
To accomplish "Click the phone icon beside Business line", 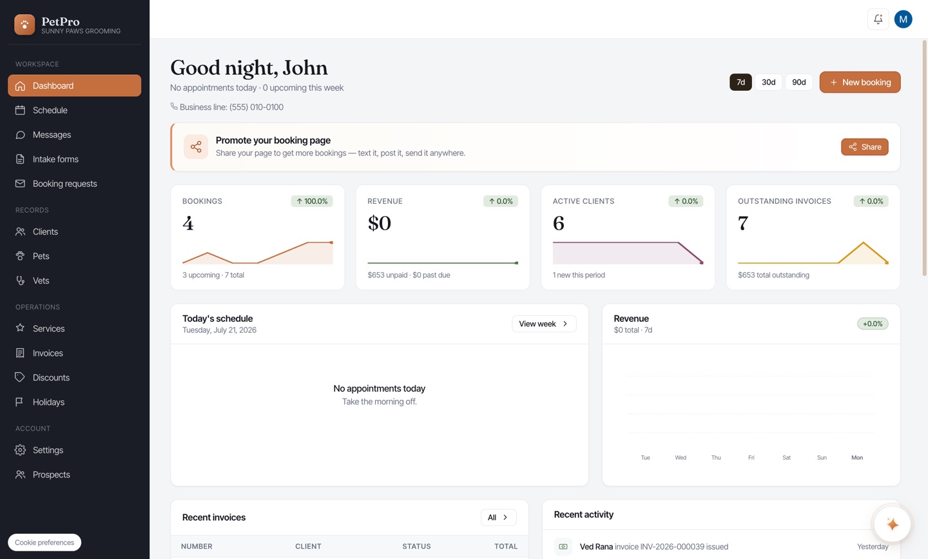I will point(174,106).
